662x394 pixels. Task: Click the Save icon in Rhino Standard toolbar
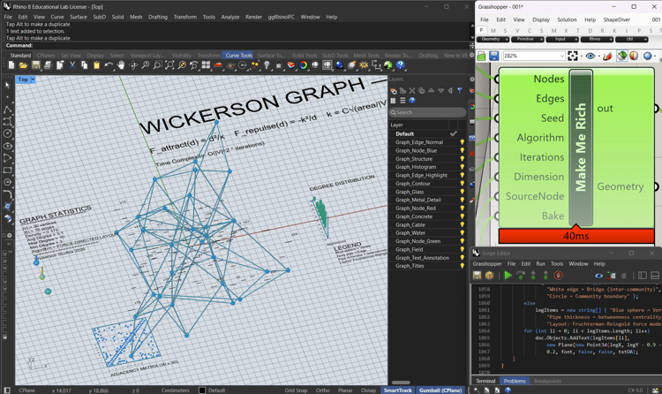coord(36,65)
